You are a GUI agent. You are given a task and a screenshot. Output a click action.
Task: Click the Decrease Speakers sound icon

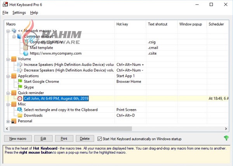[x=20, y=70]
